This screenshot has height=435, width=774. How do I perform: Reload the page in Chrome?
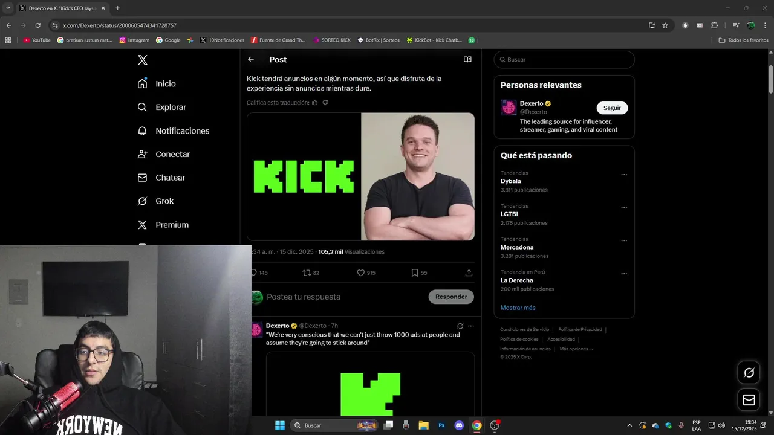pos(37,25)
